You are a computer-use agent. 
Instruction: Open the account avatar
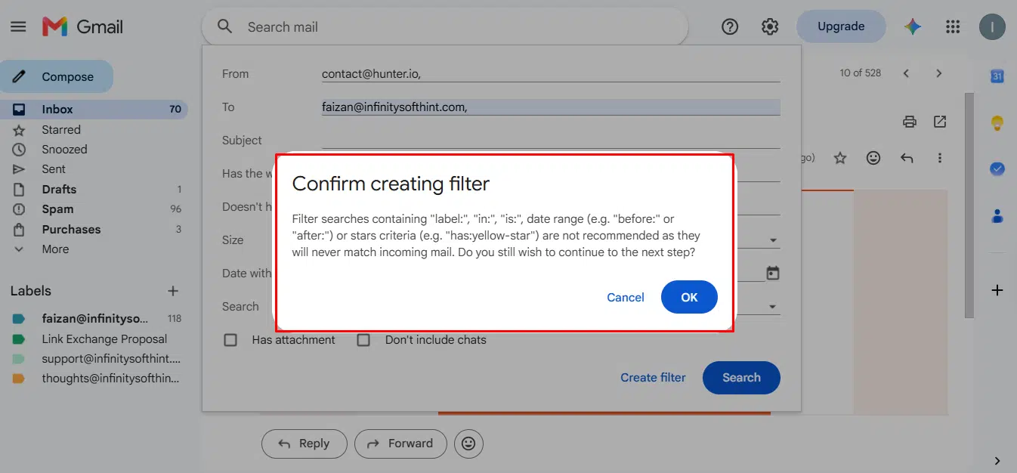coord(992,26)
